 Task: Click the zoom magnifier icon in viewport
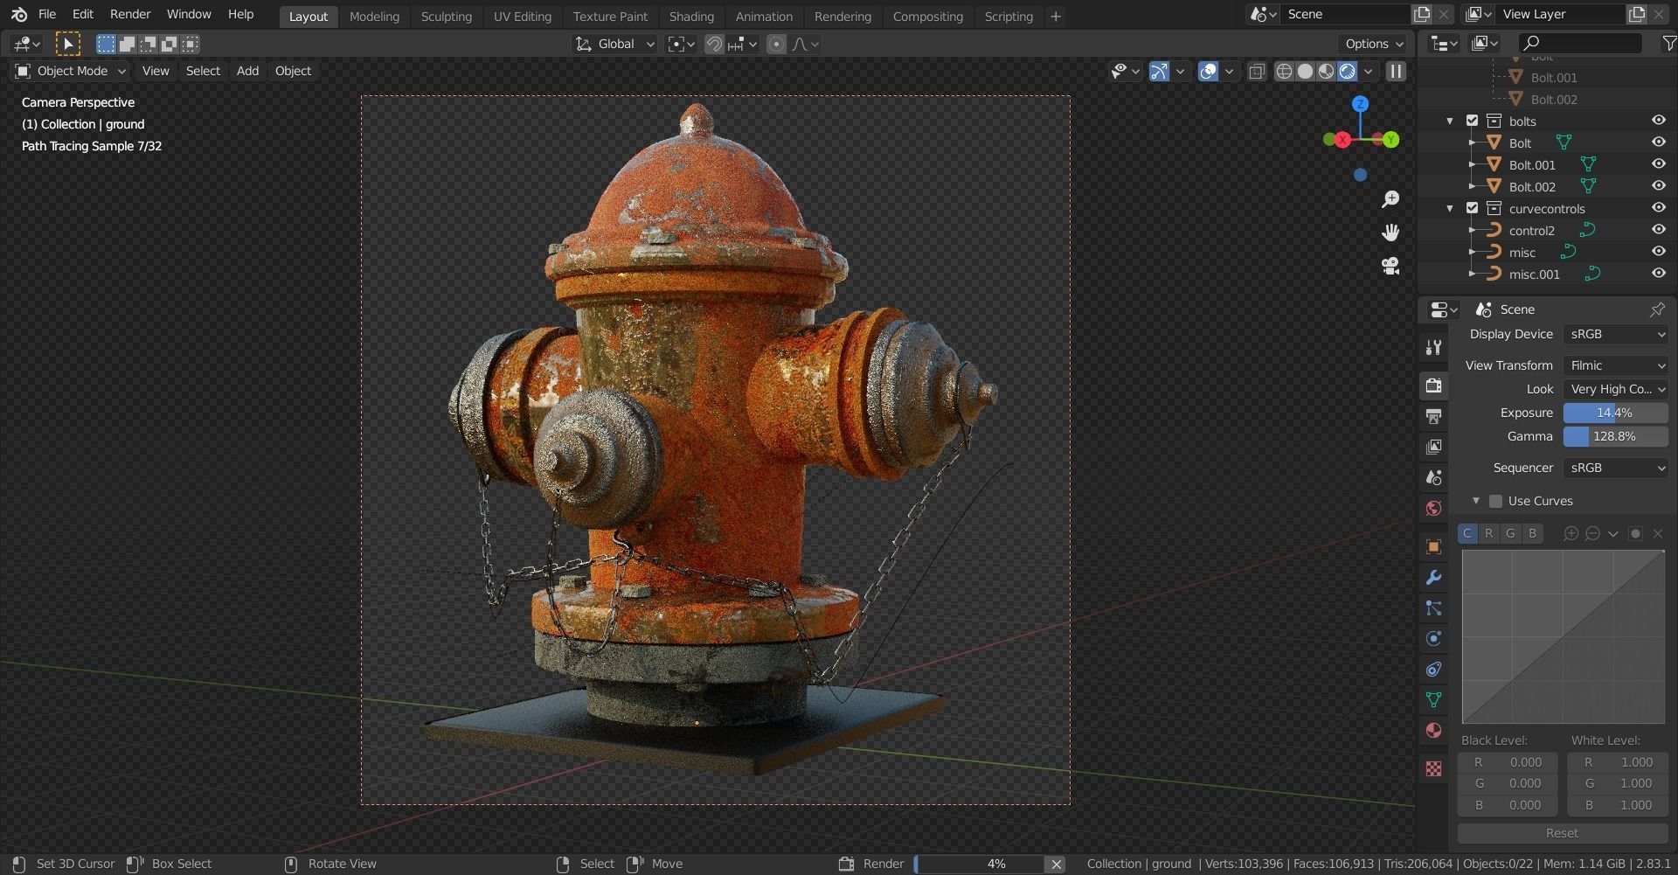coord(1390,198)
